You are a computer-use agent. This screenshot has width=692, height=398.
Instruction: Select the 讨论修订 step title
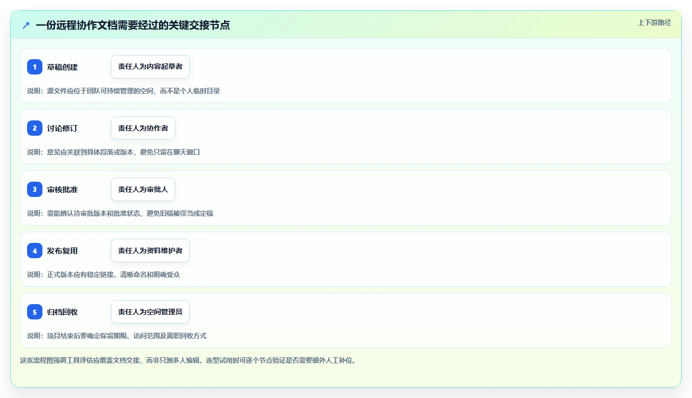pyautogui.click(x=62, y=128)
